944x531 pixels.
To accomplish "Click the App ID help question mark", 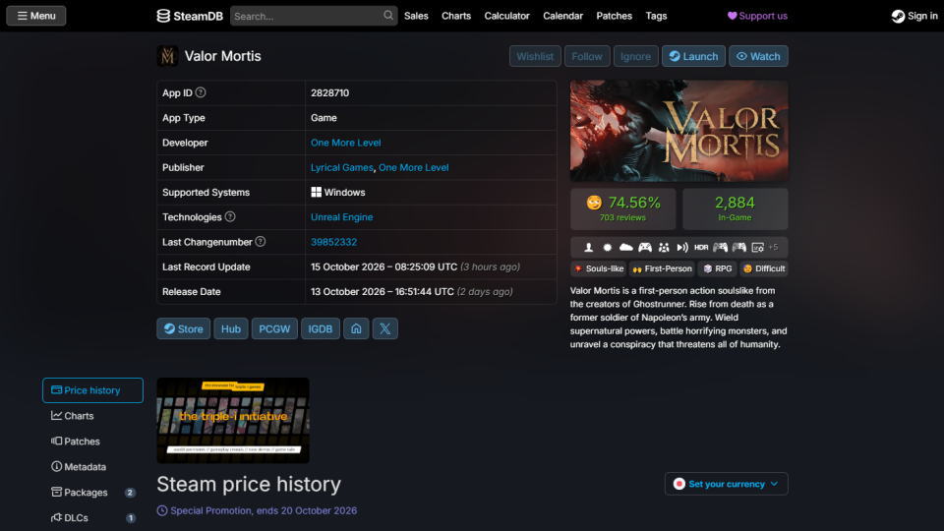I will point(201,92).
